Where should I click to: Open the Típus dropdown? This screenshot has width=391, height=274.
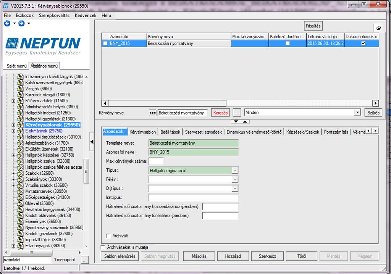(x=235, y=171)
